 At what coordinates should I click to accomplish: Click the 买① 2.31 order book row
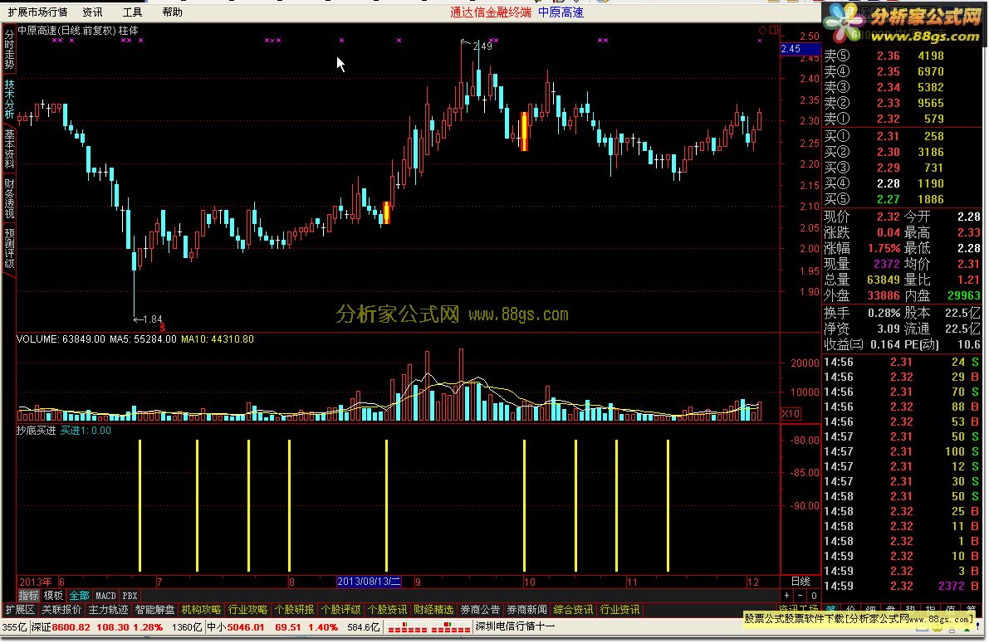pyautogui.click(x=884, y=136)
